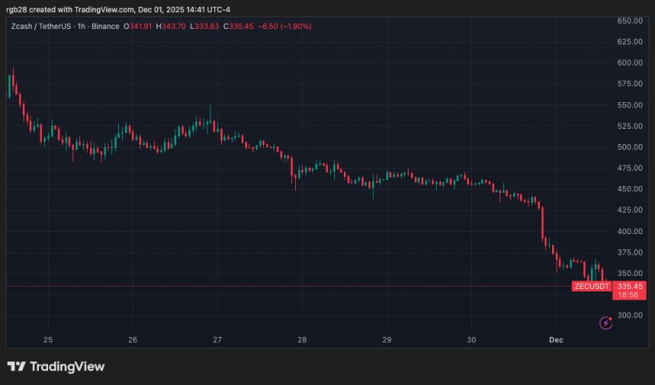Viewport: 655px width, 385px height.
Task: Click the purple lightning bolt icon
Action: [605, 323]
